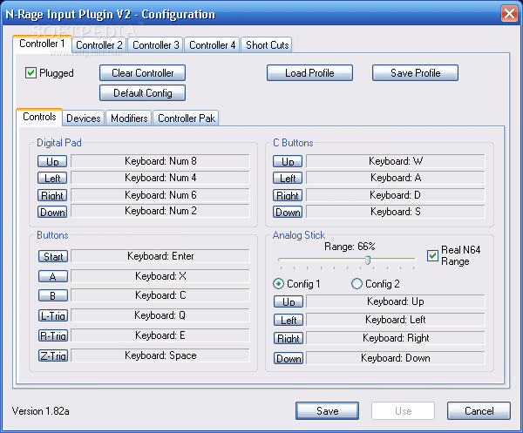Switch to the Devices sub-tab
The height and width of the screenshot is (433, 523).
pyautogui.click(x=84, y=118)
